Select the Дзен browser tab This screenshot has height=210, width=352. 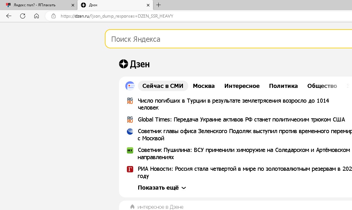pyautogui.click(x=115, y=5)
